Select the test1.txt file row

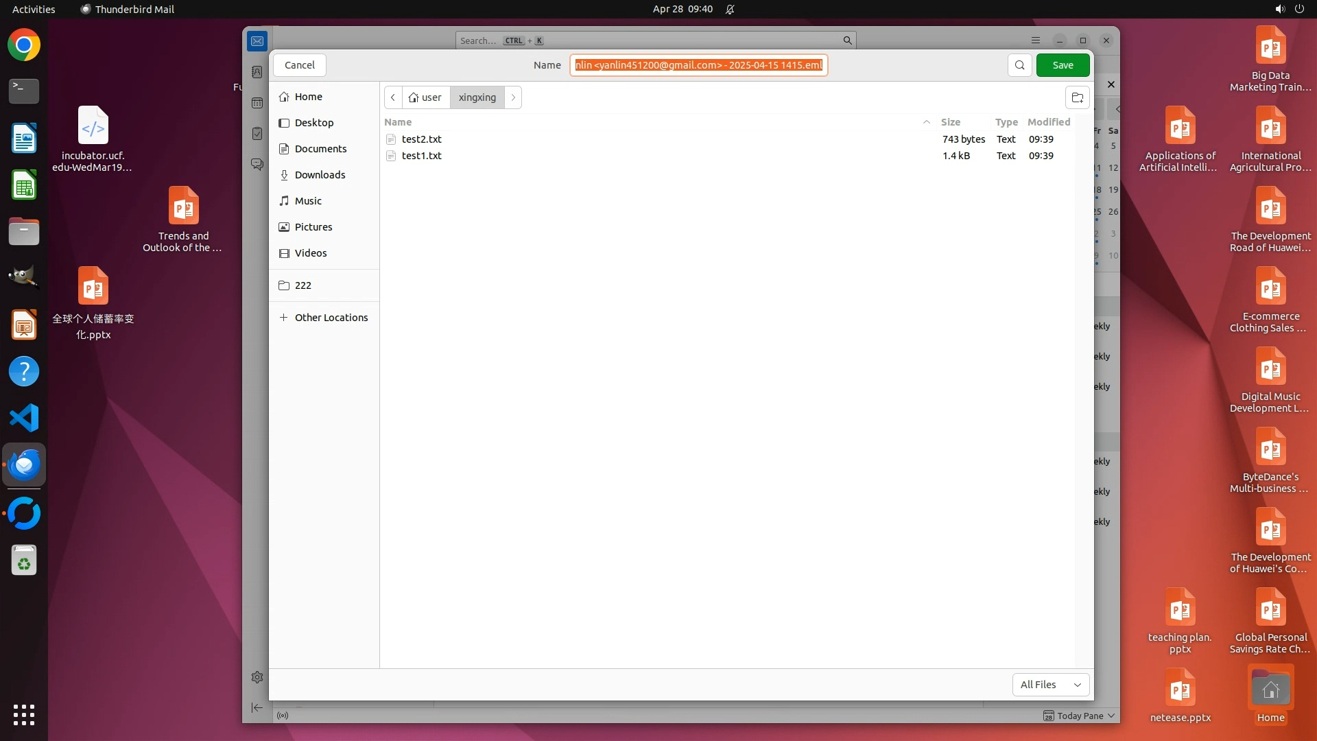click(x=422, y=156)
